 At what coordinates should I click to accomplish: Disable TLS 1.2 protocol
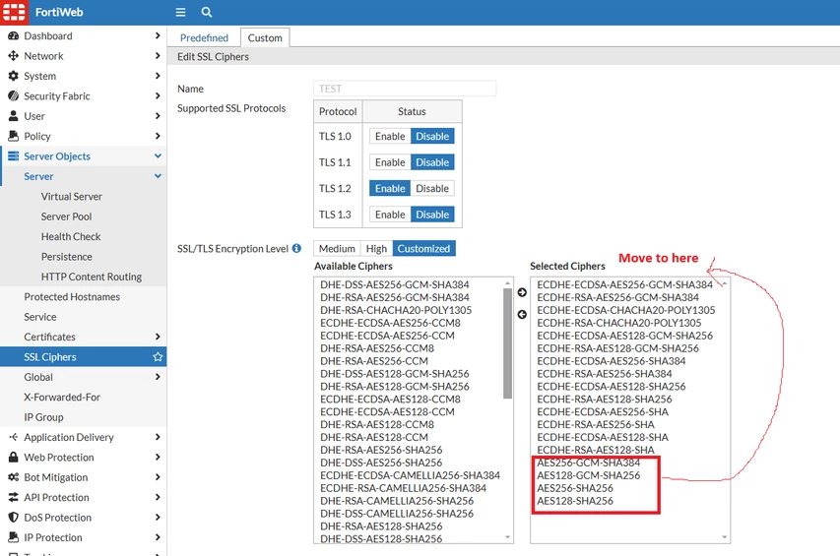[432, 188]
